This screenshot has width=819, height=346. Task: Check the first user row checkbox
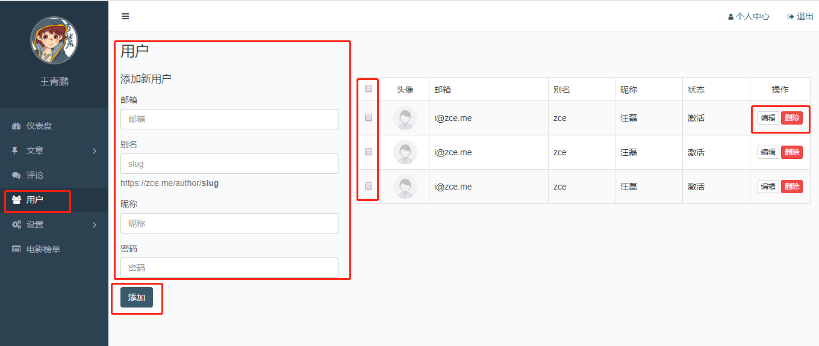pyautogui.click(x=369, y=117)
